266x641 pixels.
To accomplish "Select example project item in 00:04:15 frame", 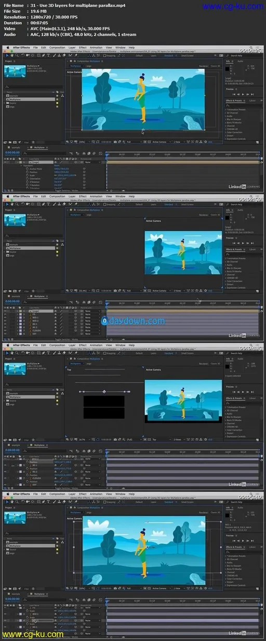I will coord(15,394).
